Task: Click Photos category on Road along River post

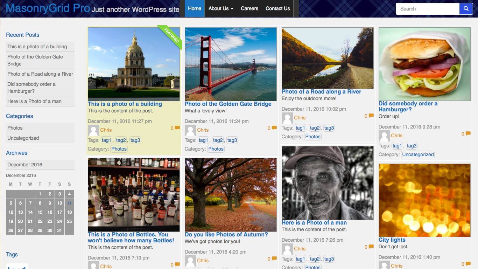Action: tap(313, 137)
